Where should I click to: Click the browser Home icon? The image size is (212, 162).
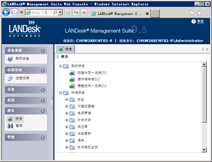point(192,13)
